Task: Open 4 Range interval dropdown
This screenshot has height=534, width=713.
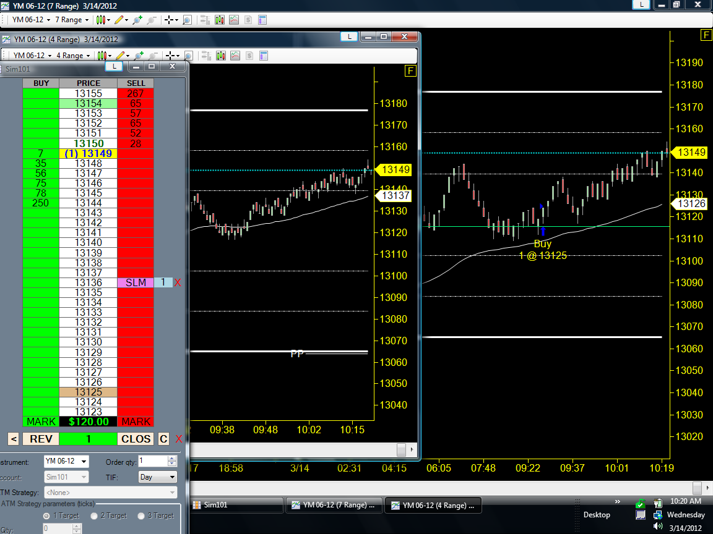Action: [73, 56]
